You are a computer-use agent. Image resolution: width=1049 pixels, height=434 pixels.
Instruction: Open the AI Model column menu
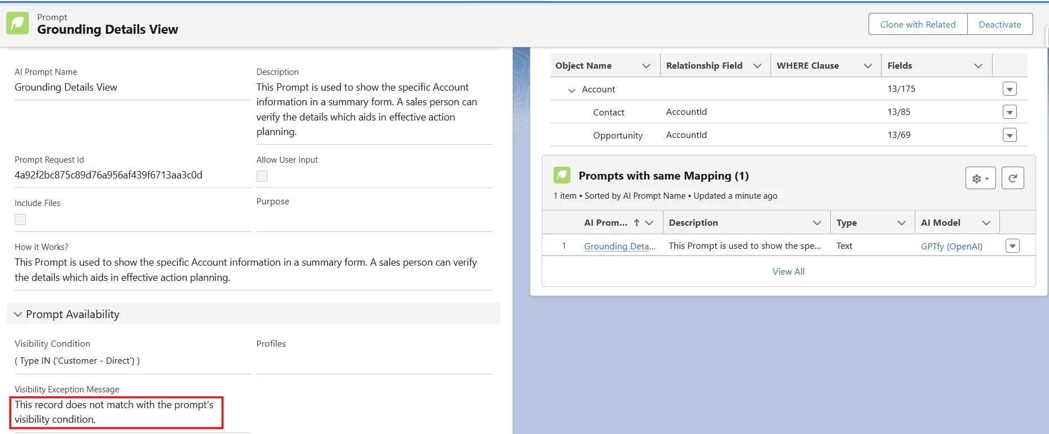[986, 223]
